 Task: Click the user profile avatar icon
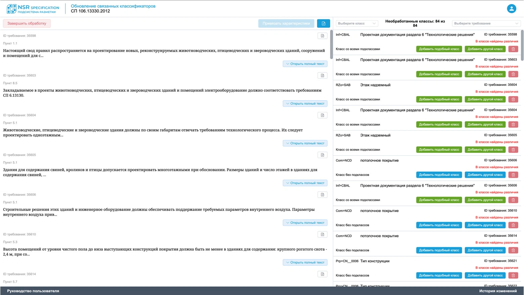pyautogui.click(x=511, y=9)
